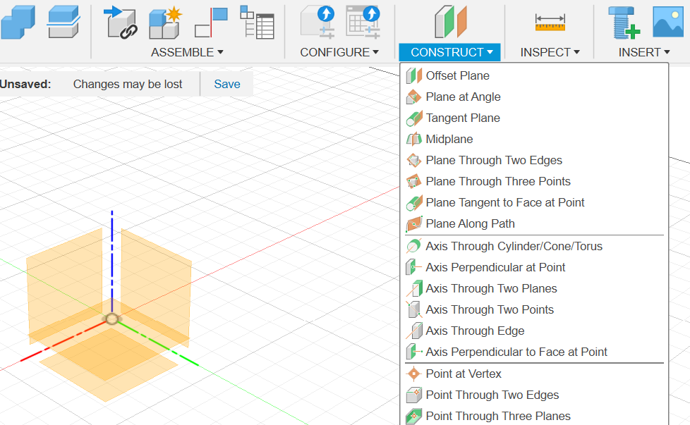Expand the CONFIGURE dropdown
This screenshot has width=690, height=425.
click(x=339, y=52)
